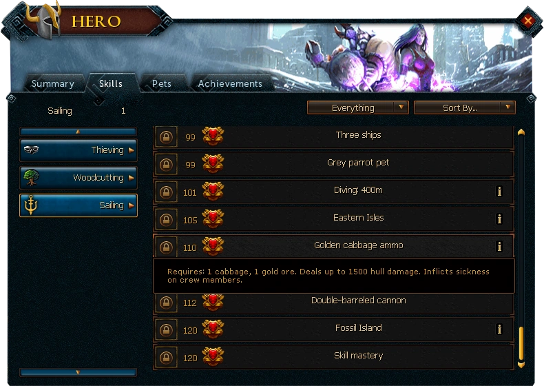Click the skill list scroll-down bar

79,372
